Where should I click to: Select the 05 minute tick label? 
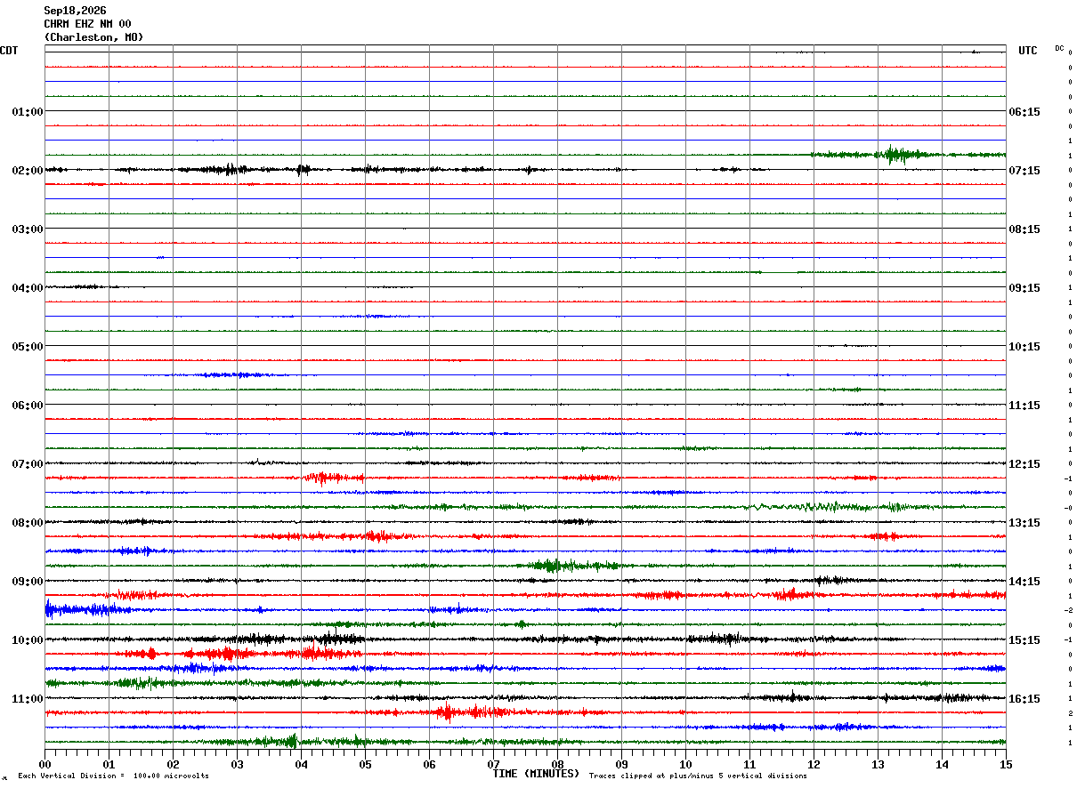click(x=365, y=764)
